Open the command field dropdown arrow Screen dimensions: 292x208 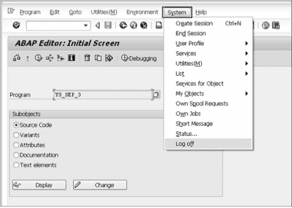pos(86,26)
